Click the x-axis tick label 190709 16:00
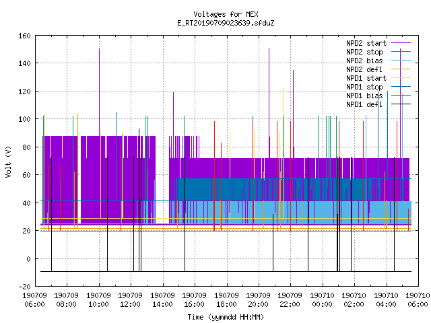The height and width of the screenshot is (323, 431). pos(195,300)
